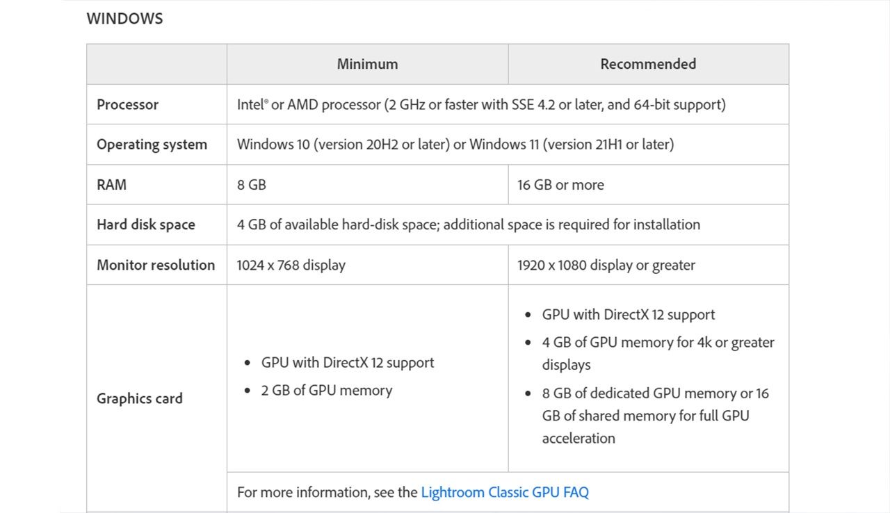Click the 16 GB or more cell

click(x=560, y=185)
